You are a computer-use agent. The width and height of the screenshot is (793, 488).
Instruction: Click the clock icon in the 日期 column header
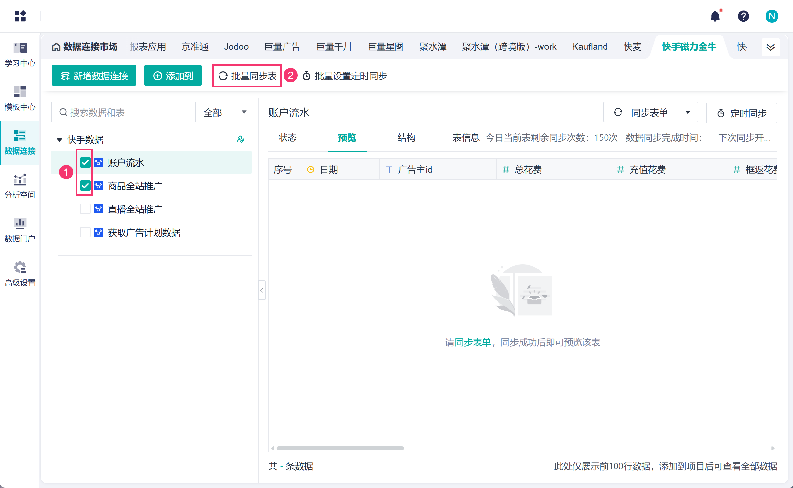pos(310,169)
